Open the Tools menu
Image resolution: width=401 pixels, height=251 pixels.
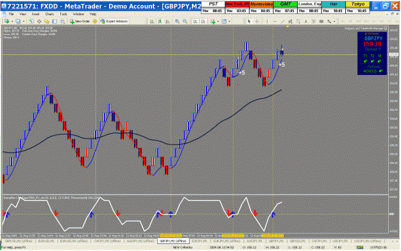(x=64, y=14)
